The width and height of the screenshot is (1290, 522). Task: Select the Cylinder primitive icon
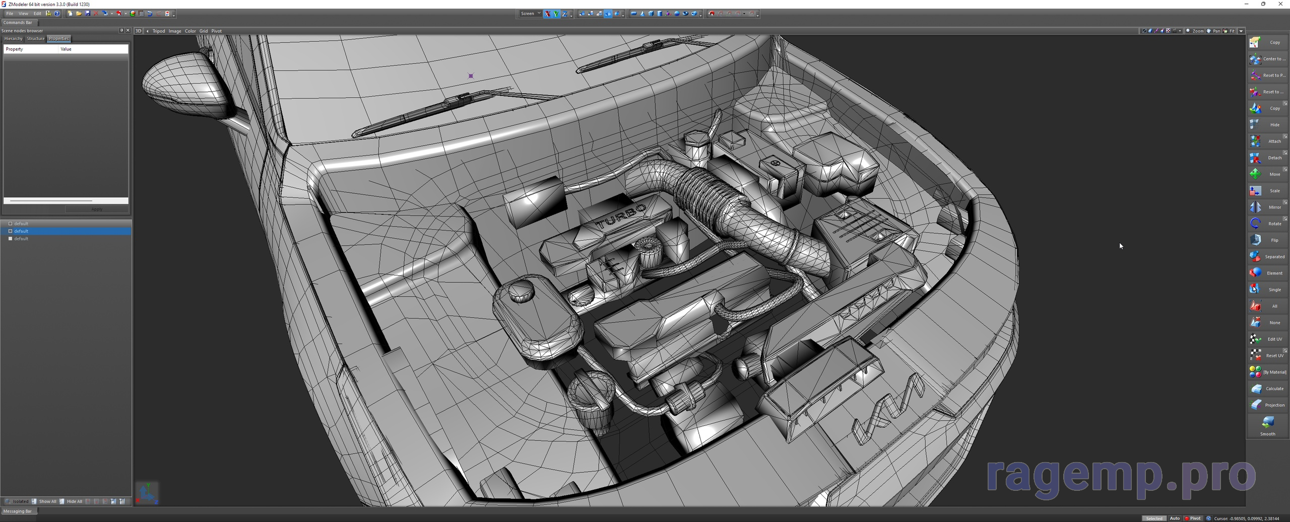[x=660, y=14]
